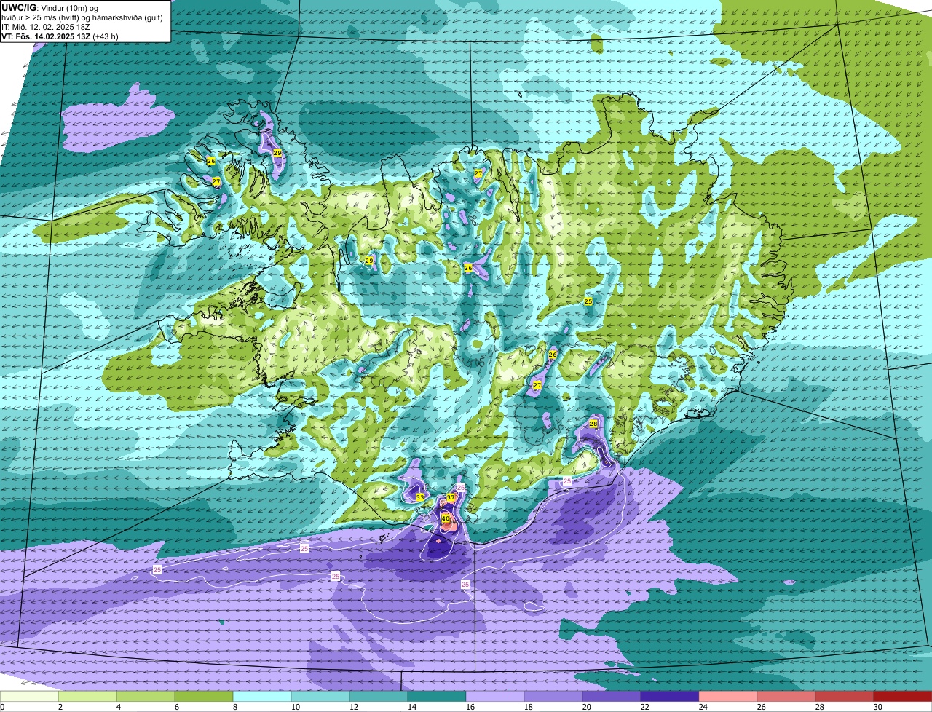Click the yellow gust label 25
Image resolution: width=932 pixels, height=712 pixels.
(x=588, y=301)
